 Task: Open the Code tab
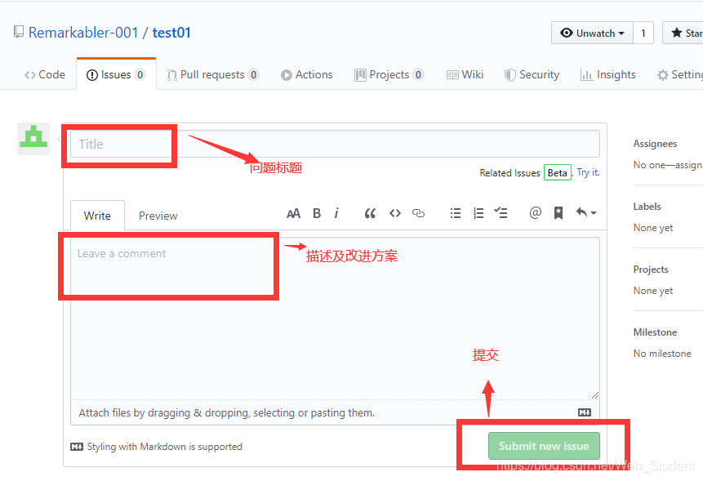(x=45, y=74)
